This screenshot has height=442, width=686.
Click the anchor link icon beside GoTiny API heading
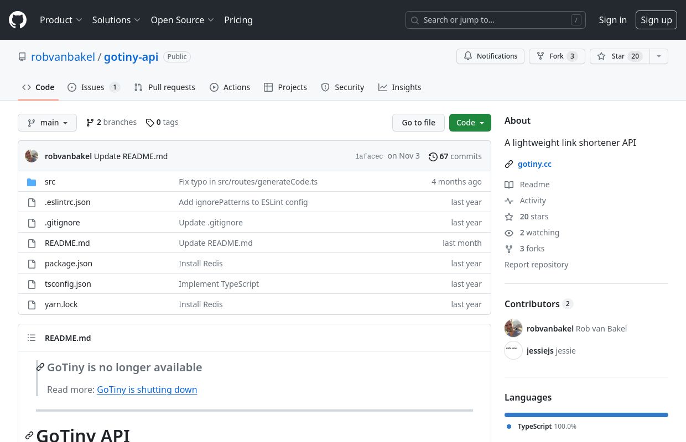pos(29,435)
